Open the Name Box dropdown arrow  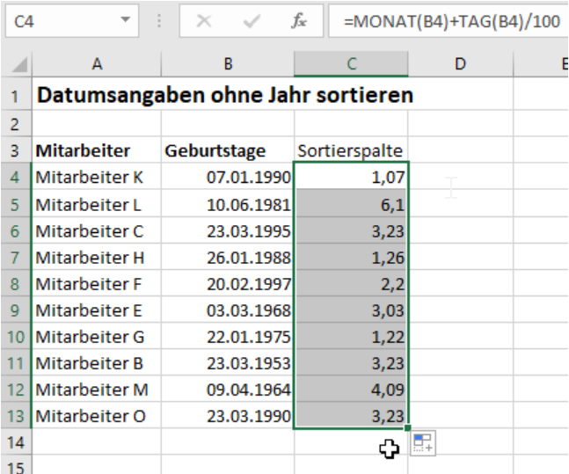[x=125, y=21]
